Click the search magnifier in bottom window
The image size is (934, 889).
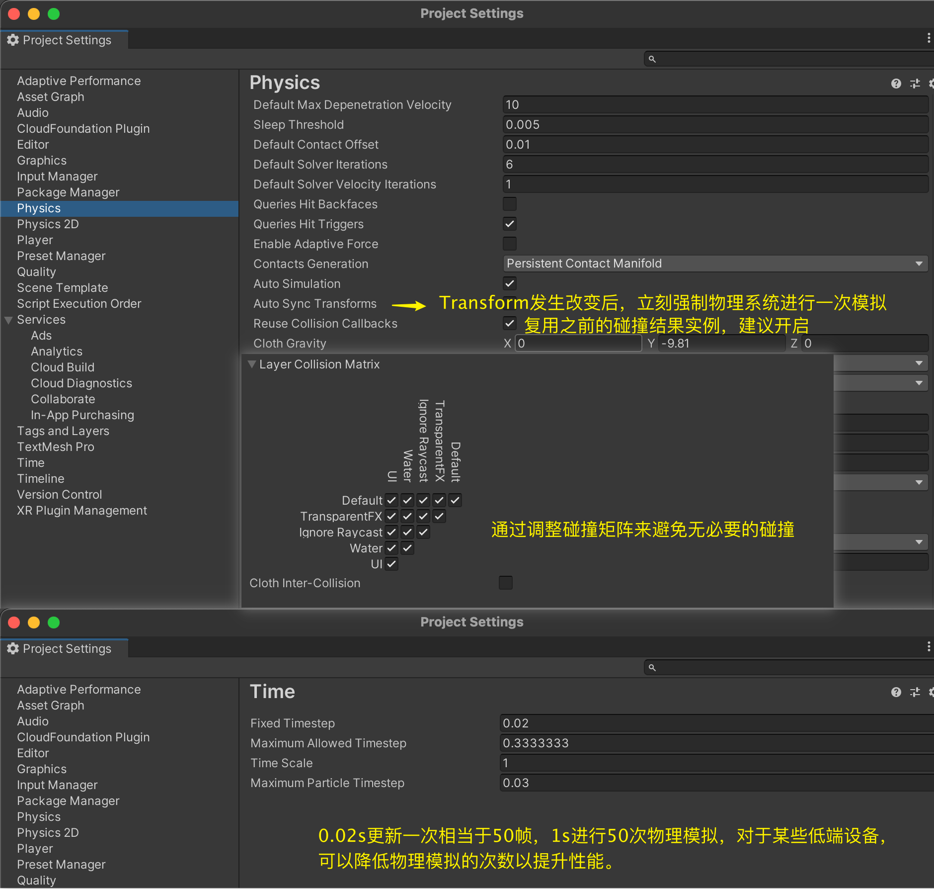(652, 668)
